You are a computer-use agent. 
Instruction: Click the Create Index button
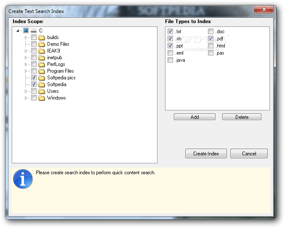pos(206,154)
